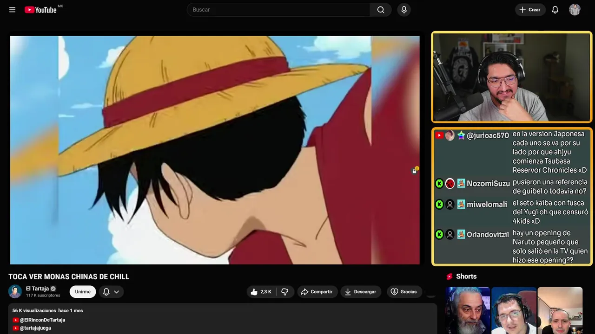Send Super Thanks via Gracias
The height and width of the screenshot is (334, 595).
pyautogui.click(x=403, y=292)
